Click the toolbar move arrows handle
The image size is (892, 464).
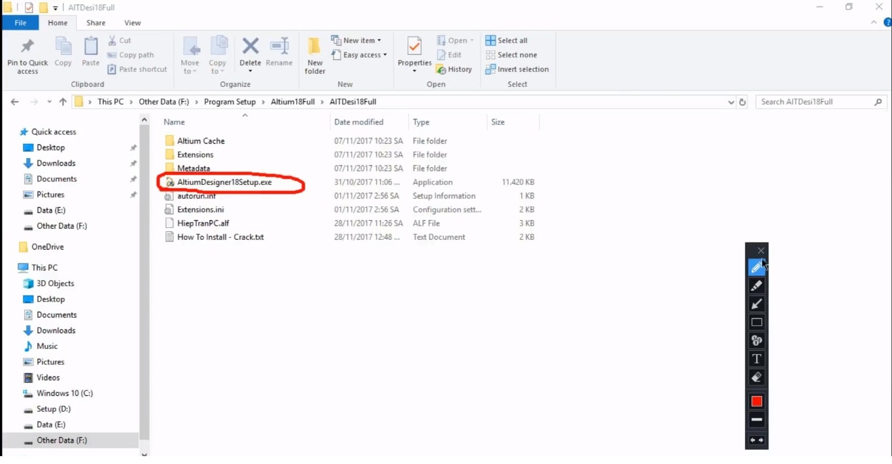coord(757,440)
